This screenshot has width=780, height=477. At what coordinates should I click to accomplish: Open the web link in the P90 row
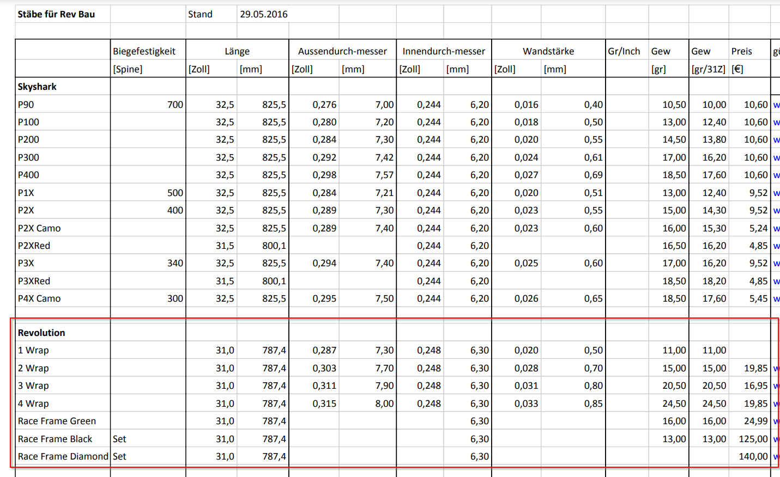pos(776,105)
